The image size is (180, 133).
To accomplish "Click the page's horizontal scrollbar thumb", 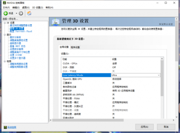I will pyautogui.click(x=88, y=120).
